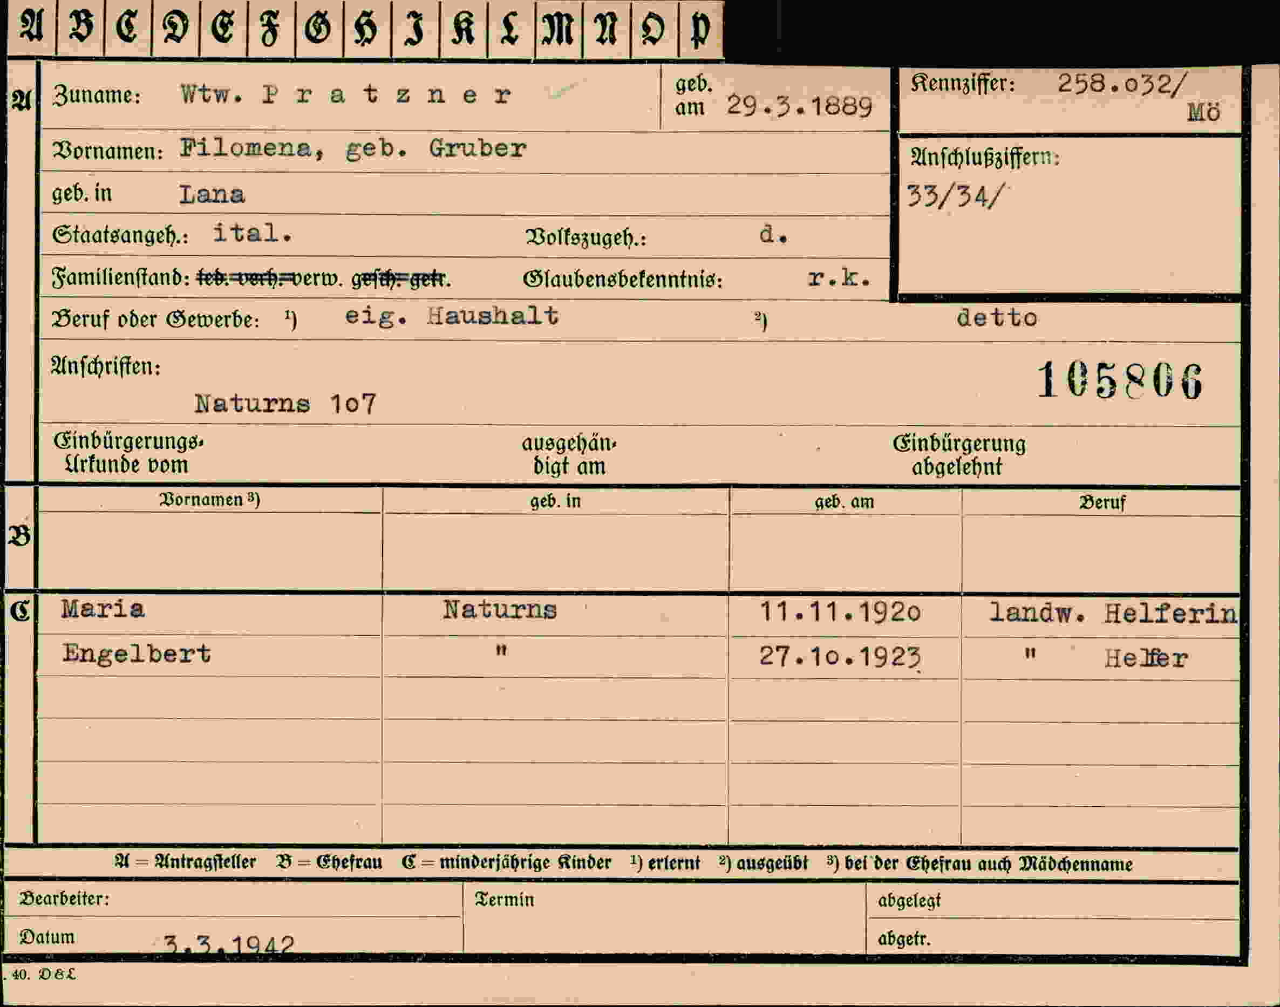Click the address 'Naturns 107'
This screenshot has width=1280, height=1007.
coord(285,404)
